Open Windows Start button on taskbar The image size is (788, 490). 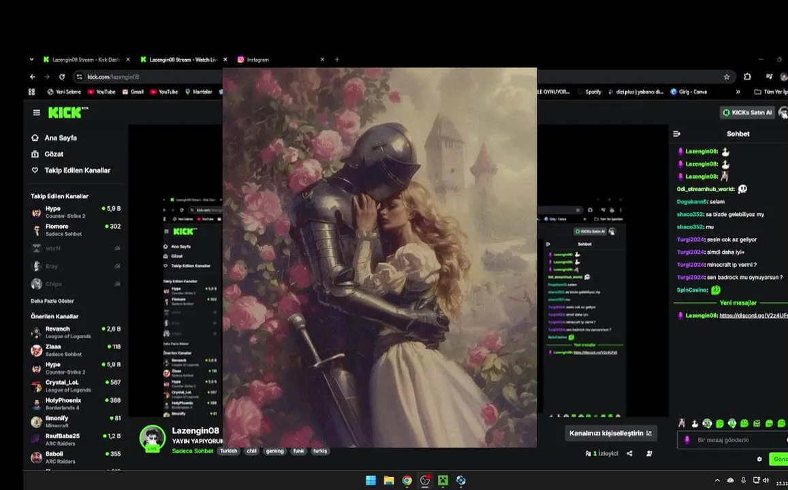371,480
